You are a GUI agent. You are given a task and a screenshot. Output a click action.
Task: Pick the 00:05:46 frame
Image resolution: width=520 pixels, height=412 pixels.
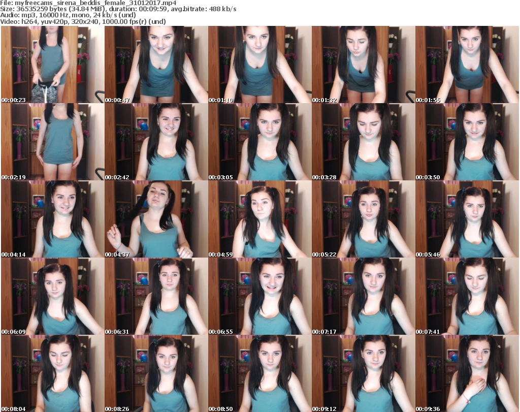coord(467,219)
